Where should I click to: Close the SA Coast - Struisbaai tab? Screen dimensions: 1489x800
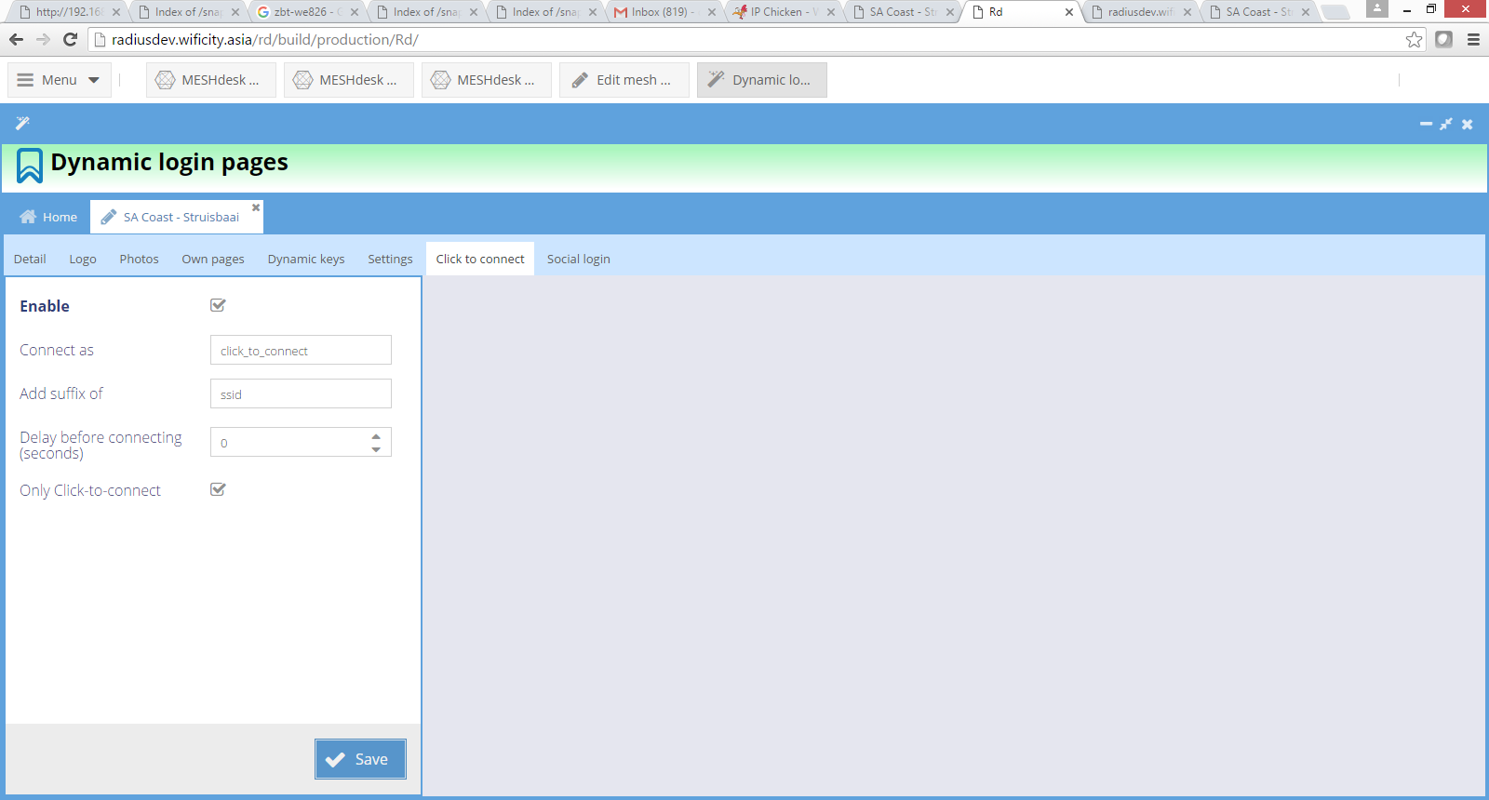256,207
